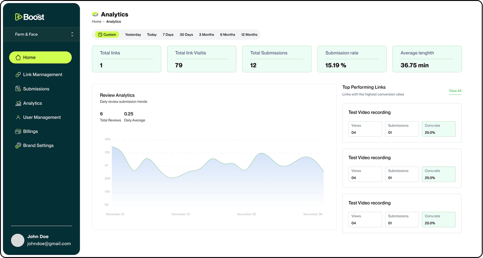
Task: Select the Yesterday time range
Action: pyautogui.click(x=133, y=35)
